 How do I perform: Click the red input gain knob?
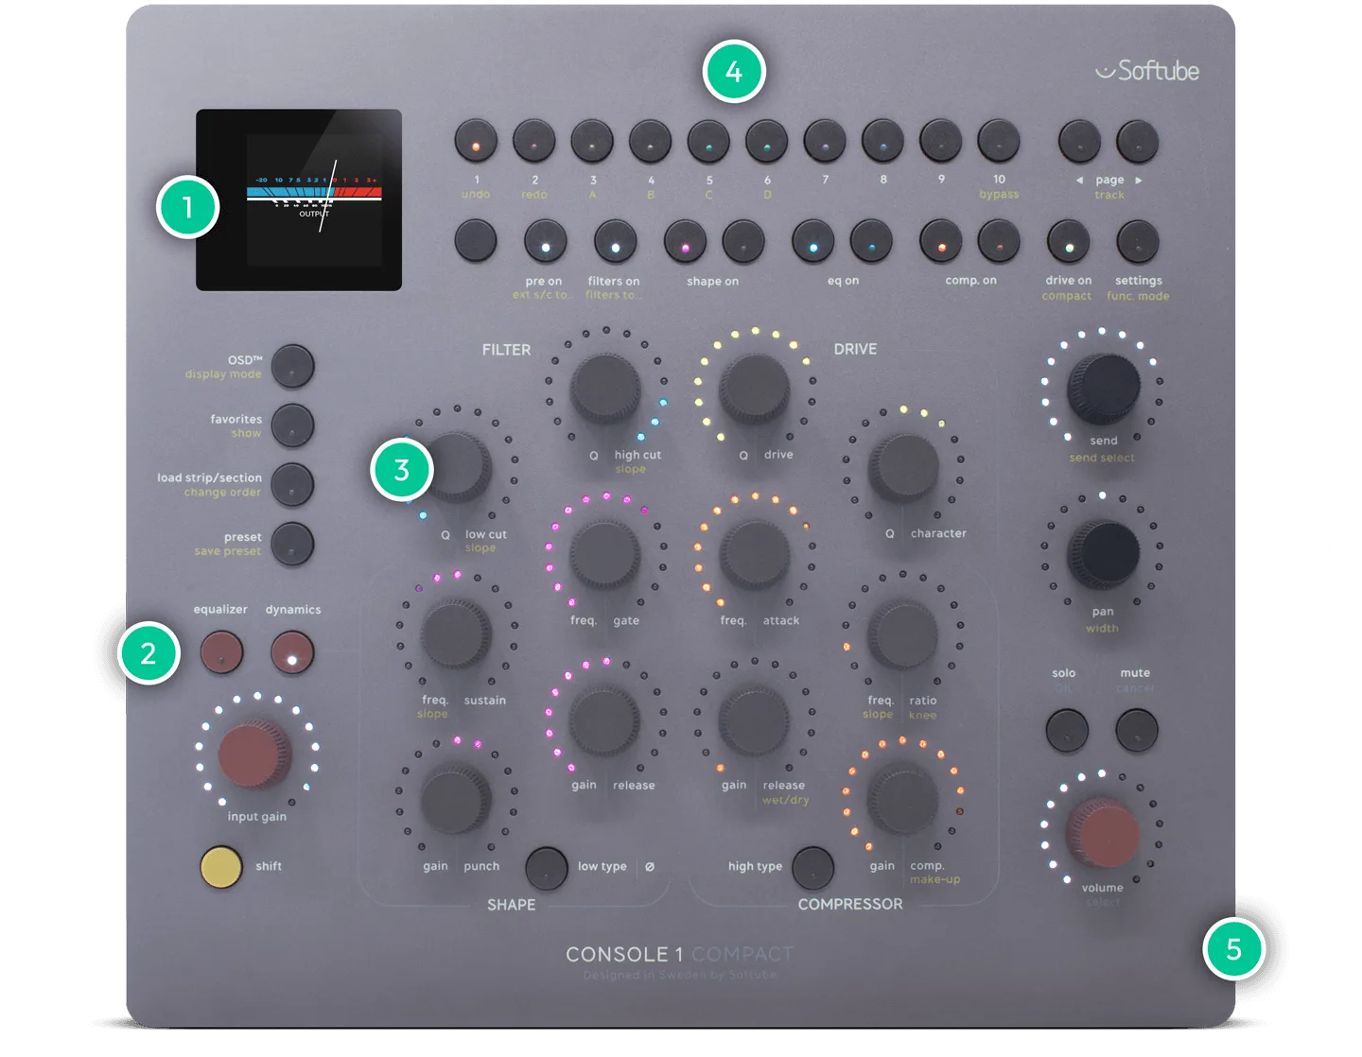tap(255, 754)
